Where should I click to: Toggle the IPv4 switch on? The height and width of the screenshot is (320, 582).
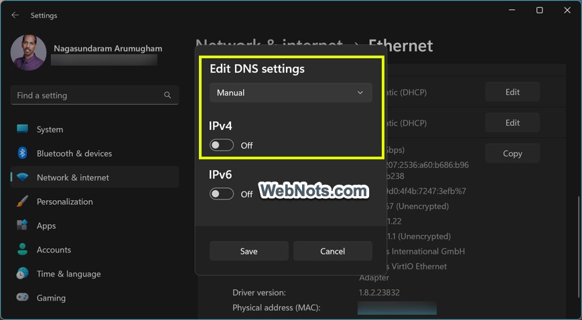222,145
